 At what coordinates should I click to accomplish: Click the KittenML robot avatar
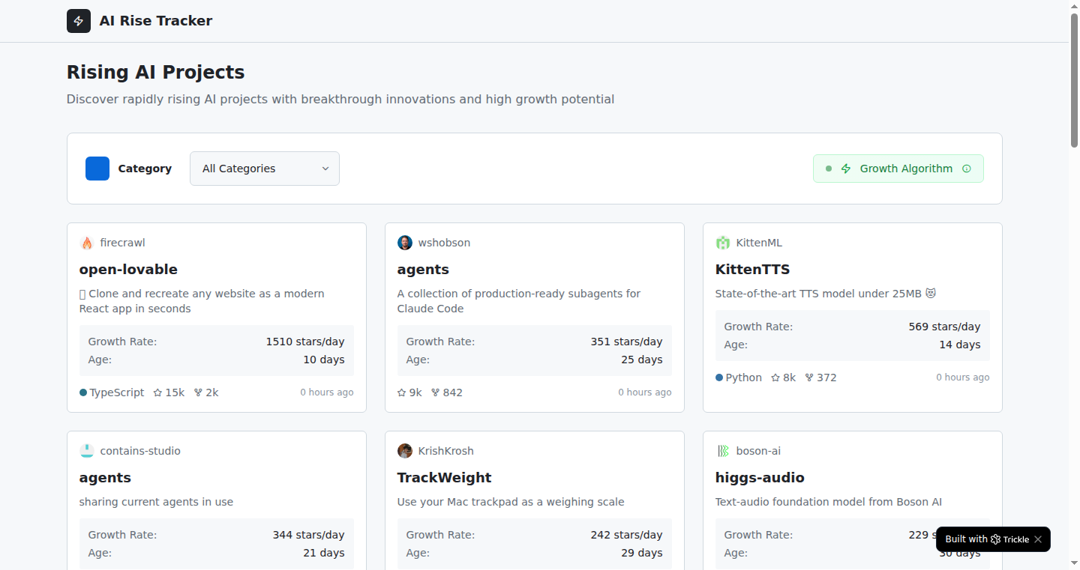723,243
